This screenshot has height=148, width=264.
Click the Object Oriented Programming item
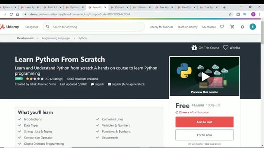44,143
